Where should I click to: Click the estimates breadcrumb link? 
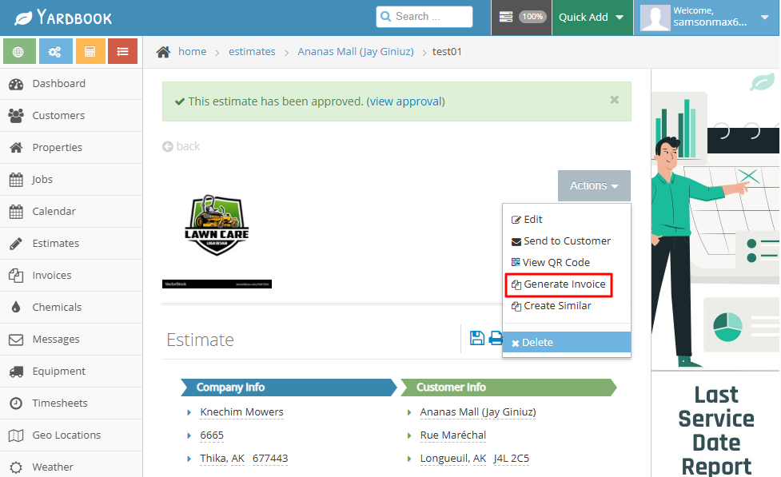click(252, 51)
